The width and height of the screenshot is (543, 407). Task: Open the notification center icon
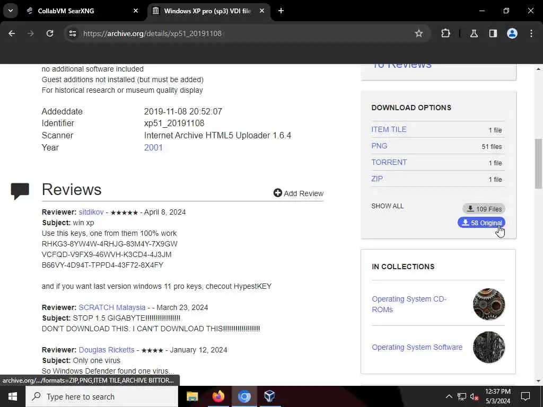(x=526, y=396)
